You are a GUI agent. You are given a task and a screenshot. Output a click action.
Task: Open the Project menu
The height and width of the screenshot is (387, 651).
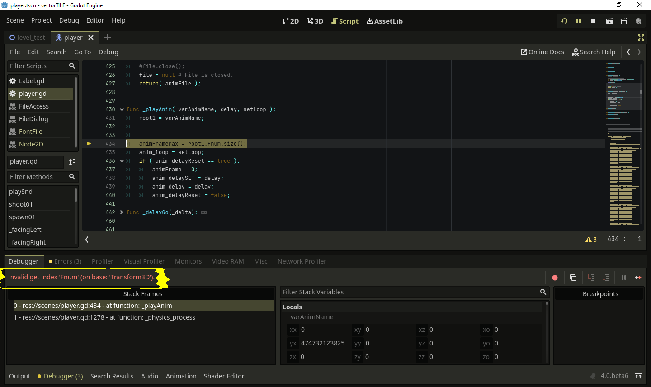[x=42, y=20]
